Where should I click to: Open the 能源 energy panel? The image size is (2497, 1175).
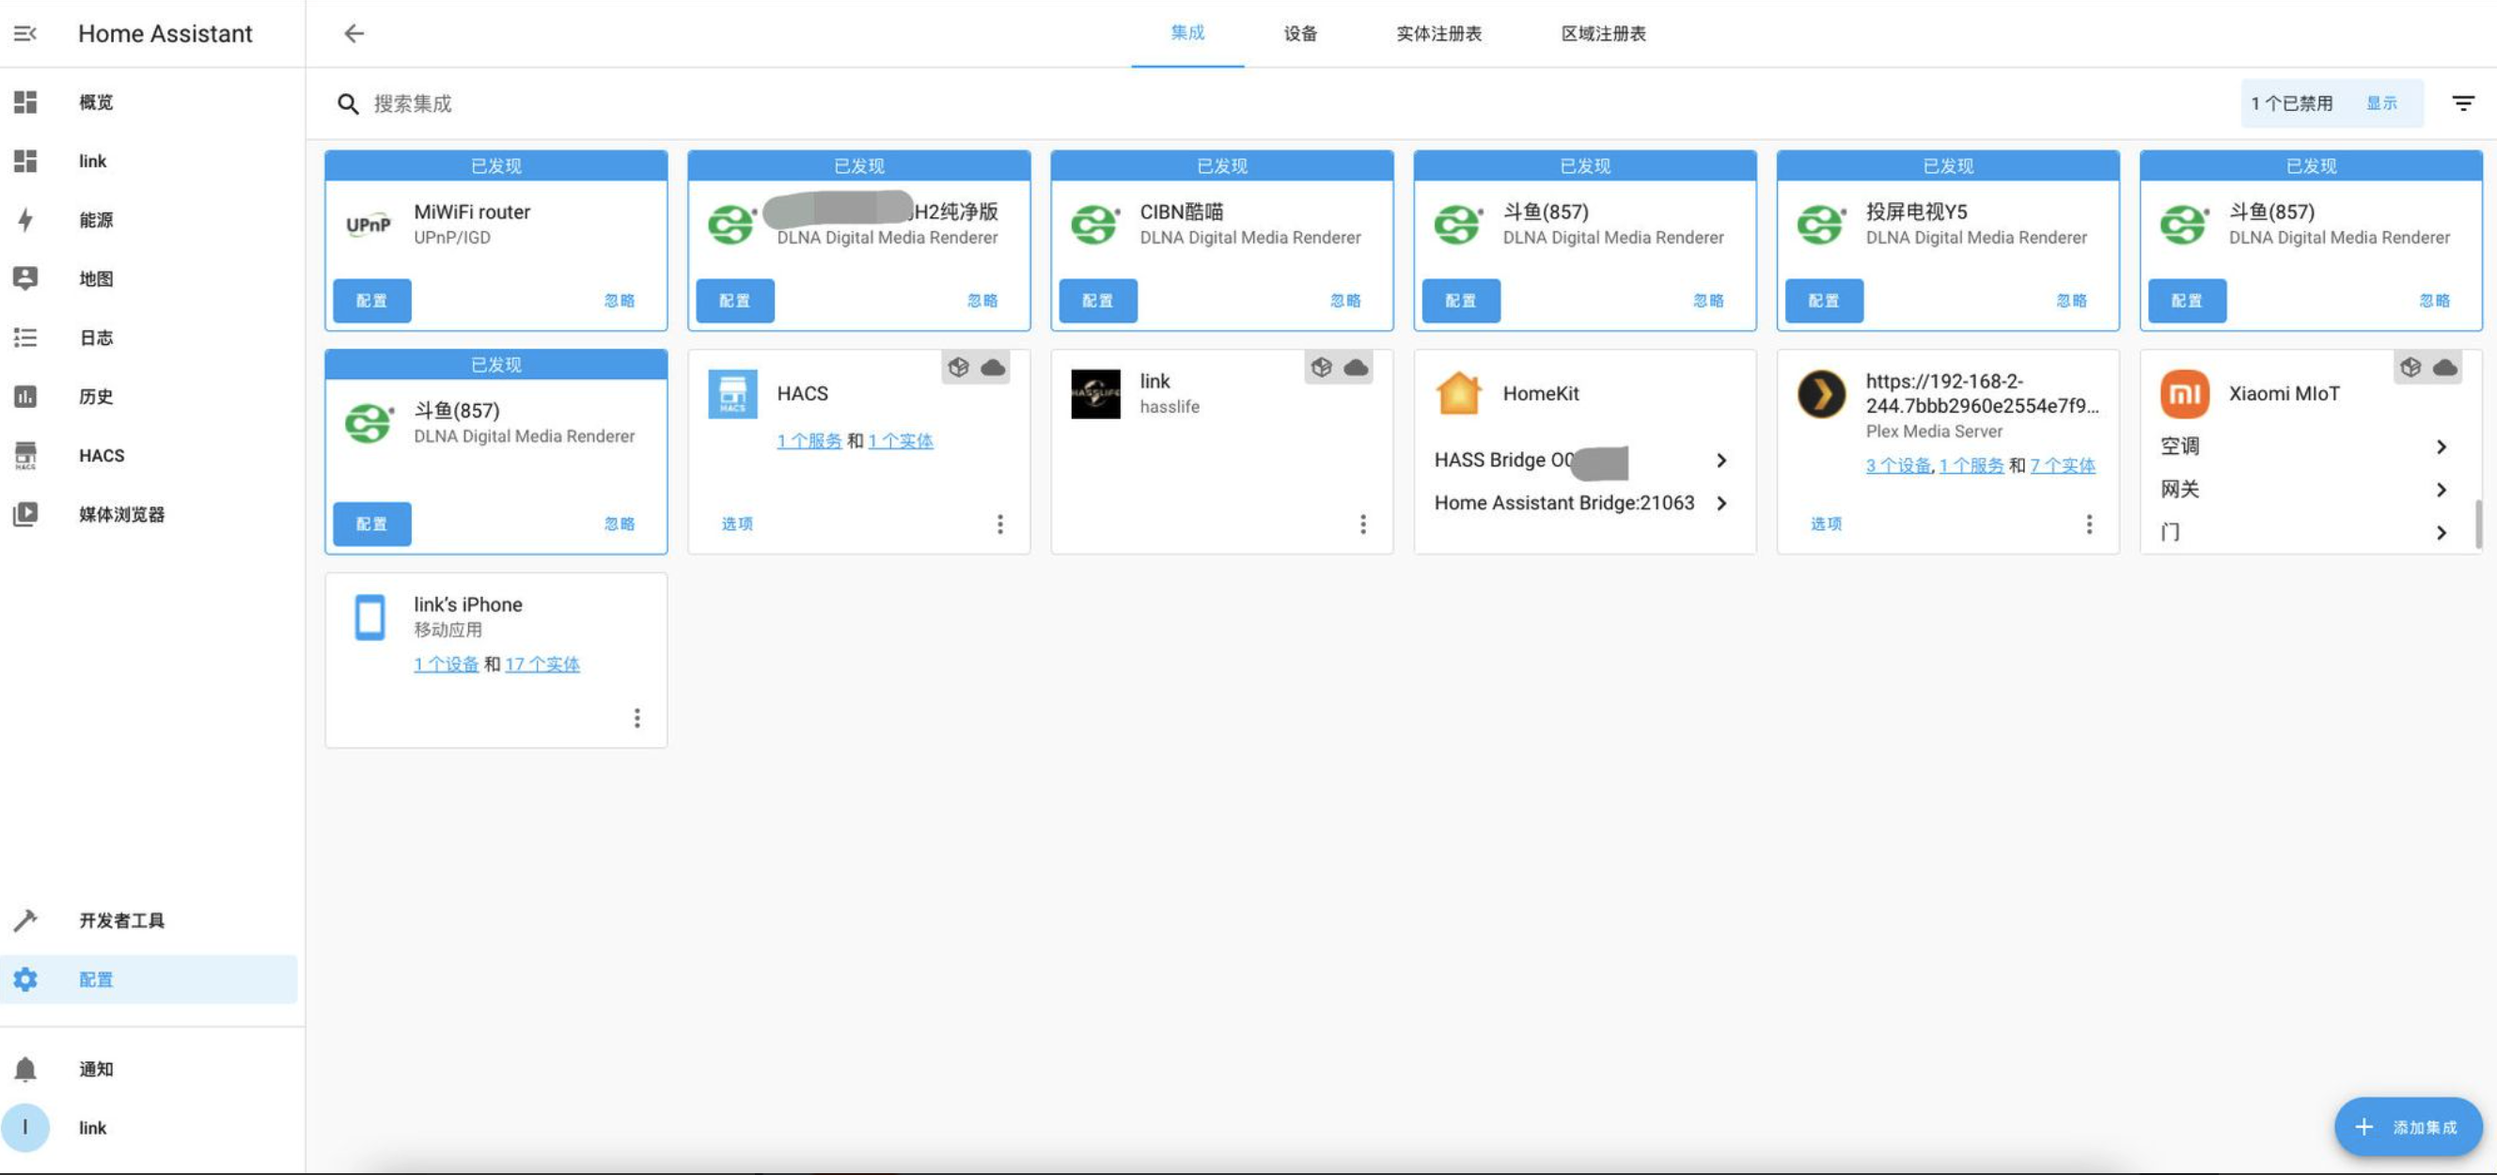pyautogui.click(x=149, y=220)
